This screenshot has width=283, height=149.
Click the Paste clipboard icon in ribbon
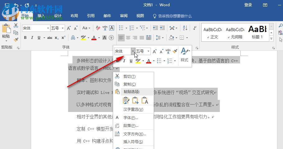6,29
